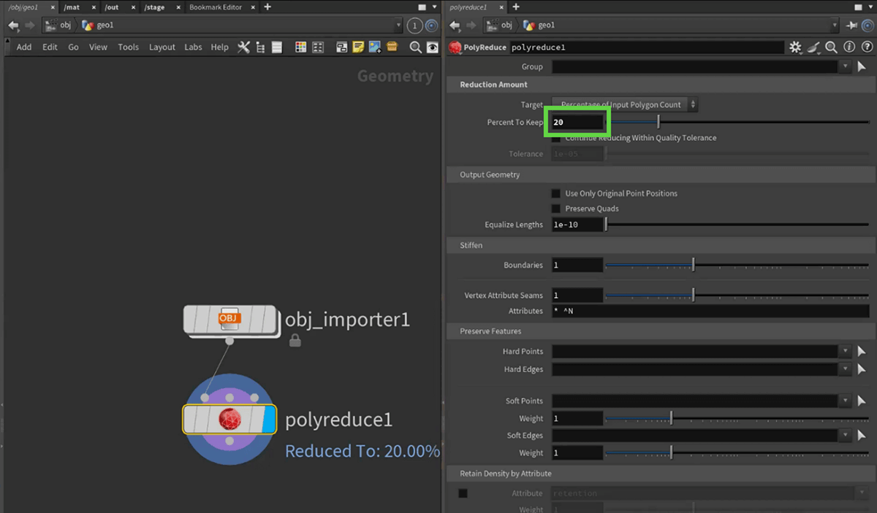This screenshot has height=513, width=877.
Task: Enable Retain Density by Attribute checkbox
Action: (463, 493)
